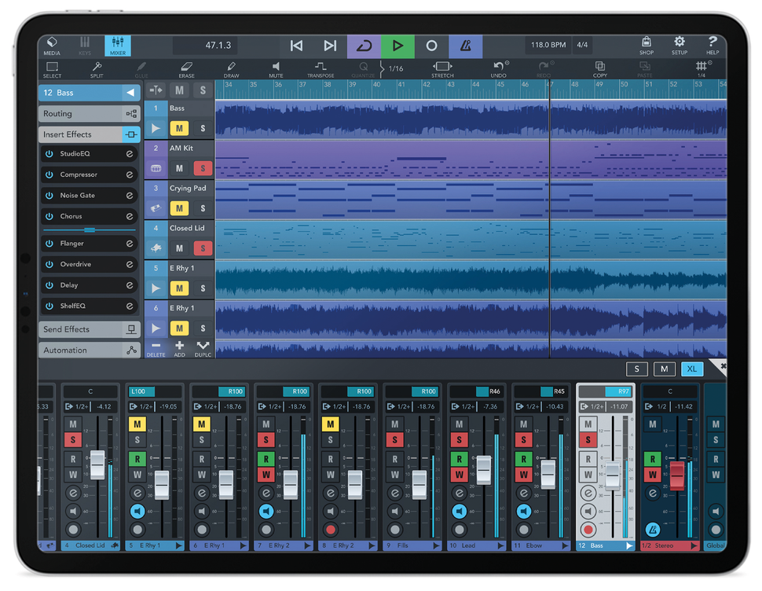Solo the AM Kit track

[201, 168]
